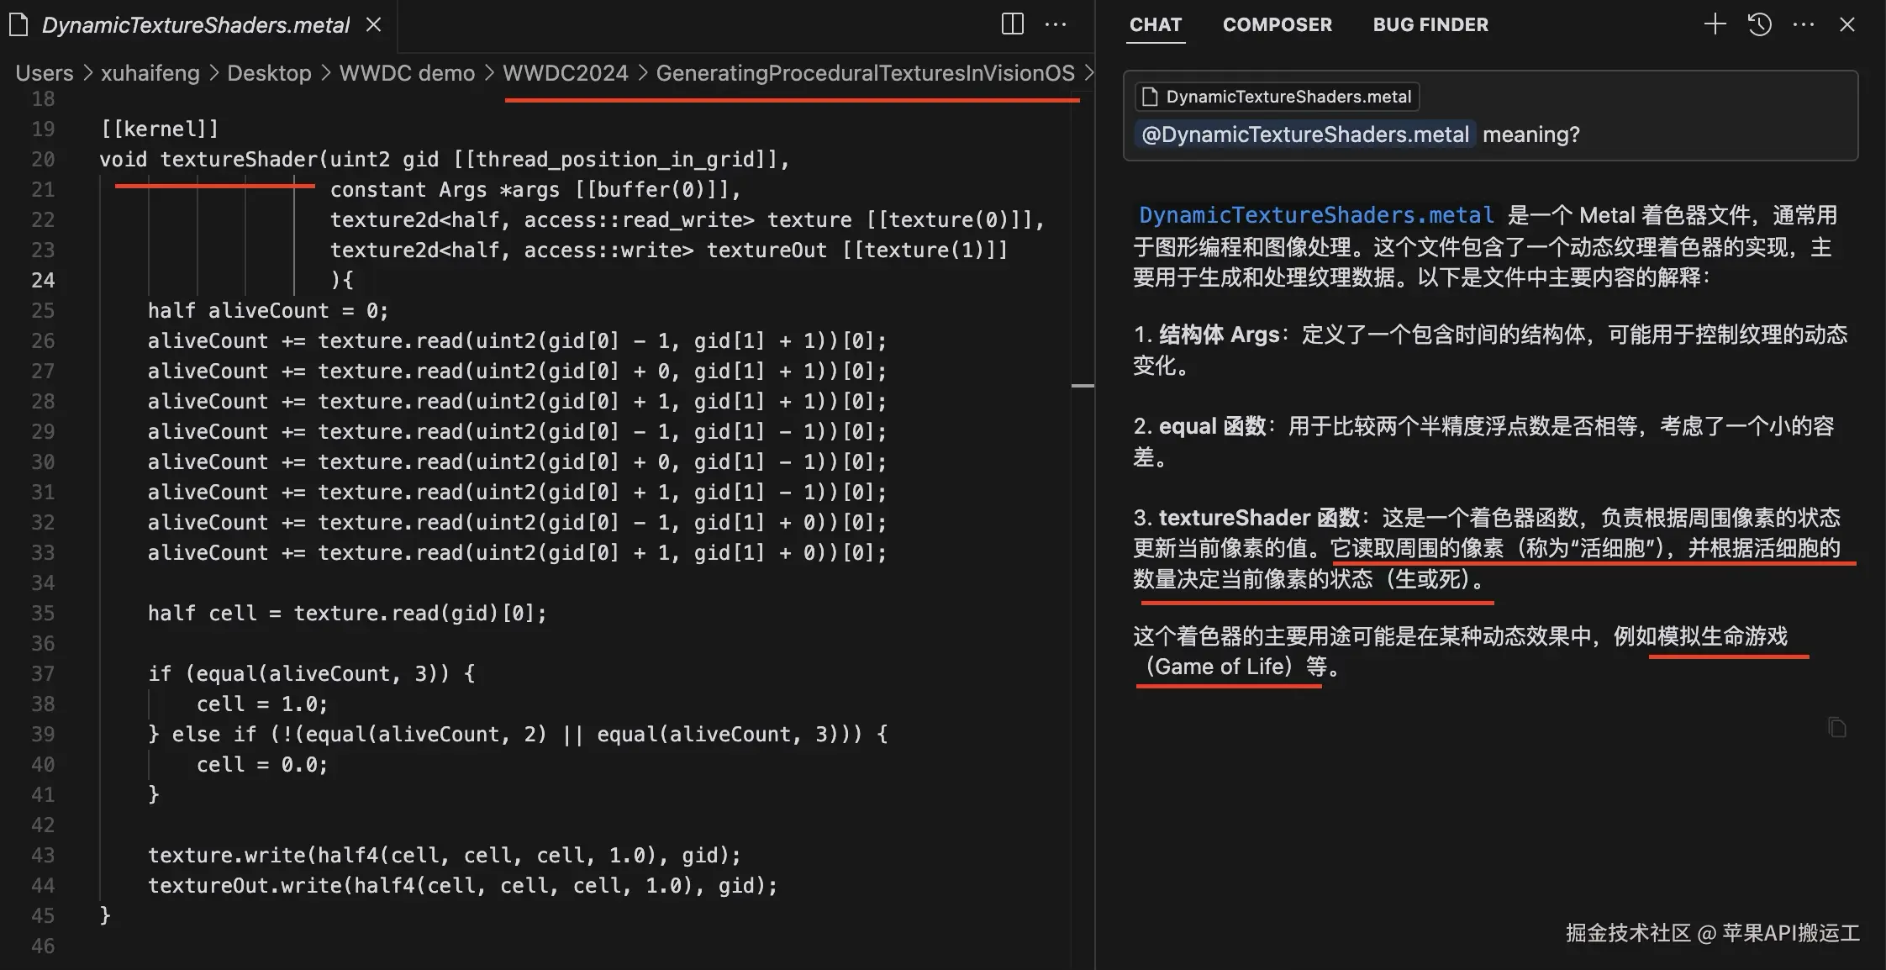Viewport: 1886px width, 970px height.
Task: Expand the Desktop breadcrumb segment
Action: tap(269, 73)
